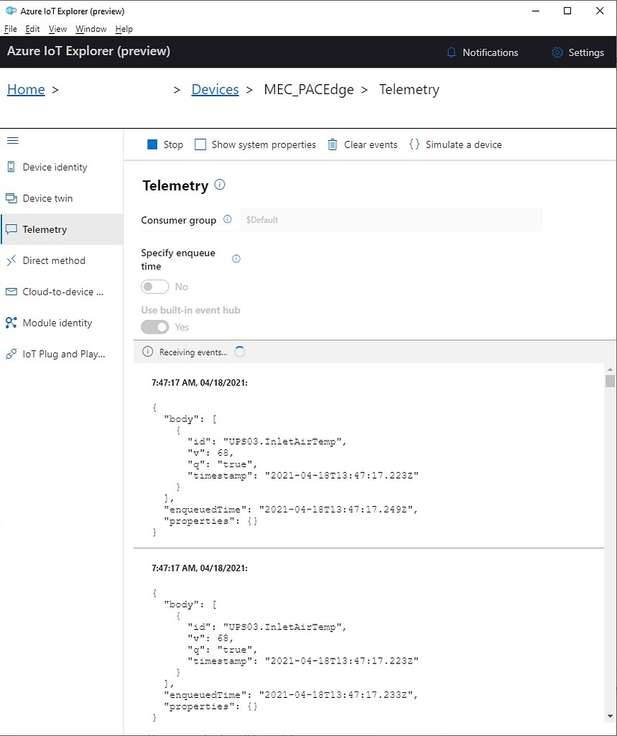Navigate back using the Devices breadcrumb link
This screenshot has height=736, width=617.
click(214, 88)
